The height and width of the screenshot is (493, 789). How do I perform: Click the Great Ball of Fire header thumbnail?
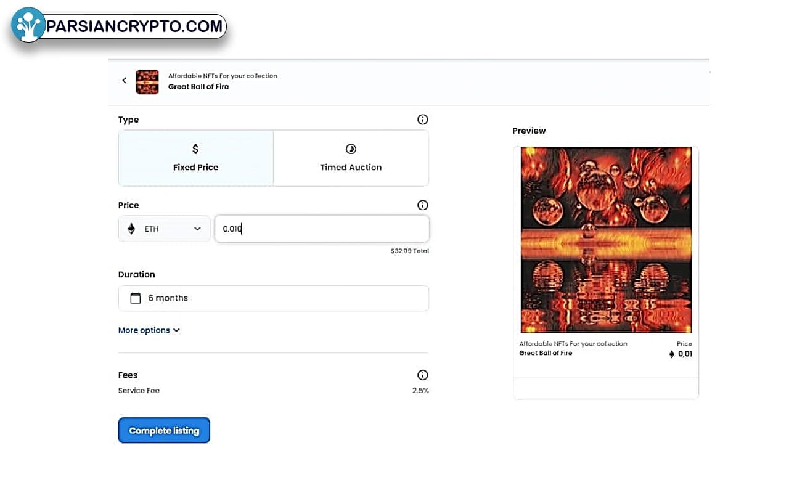click(x=147, y=81)
